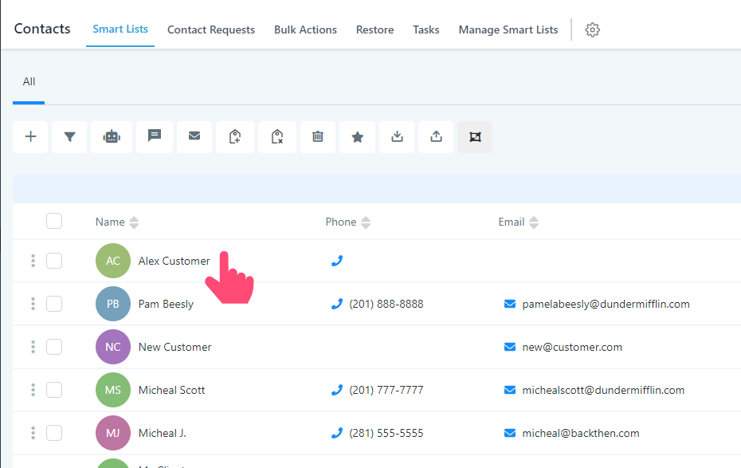Click email icon beside pamelabeesly@dundermifflin.com
741x468 pixels.
click(x=510, y=304)
